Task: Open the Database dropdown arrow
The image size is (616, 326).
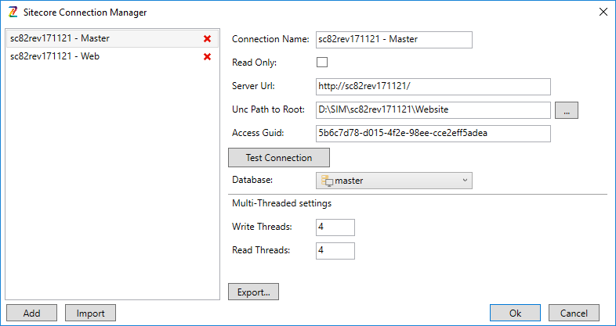Action: (465, 181)
